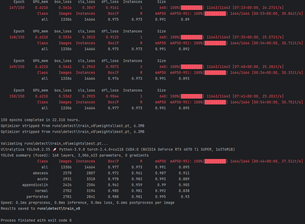Click the "abecess" class row label
This screenshot has height=224, width=305.
click(x=40, y=173)
